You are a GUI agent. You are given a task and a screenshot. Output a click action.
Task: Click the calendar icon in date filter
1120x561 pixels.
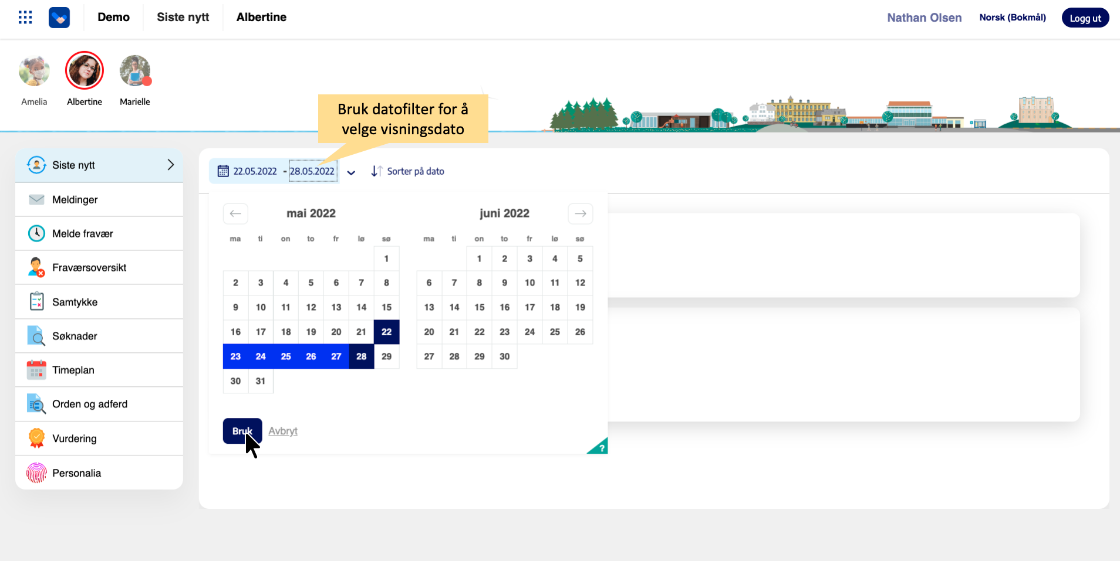pos(223,171)
